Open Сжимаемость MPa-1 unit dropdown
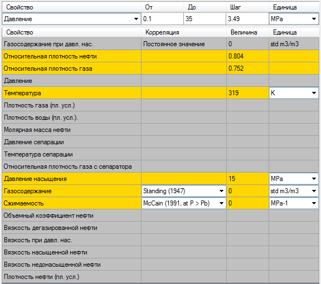Screen dimensions: 321x284 point(294,203)
